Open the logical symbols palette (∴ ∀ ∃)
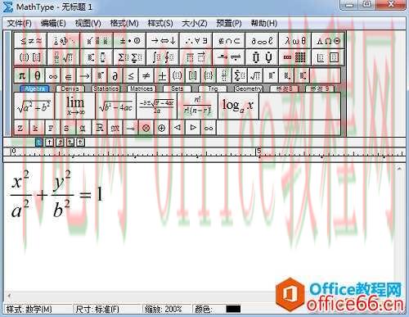The width and height of the screenshot is (409, 317). tap(196, 41)
